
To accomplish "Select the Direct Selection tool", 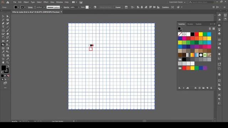I will tap(7, 16).
